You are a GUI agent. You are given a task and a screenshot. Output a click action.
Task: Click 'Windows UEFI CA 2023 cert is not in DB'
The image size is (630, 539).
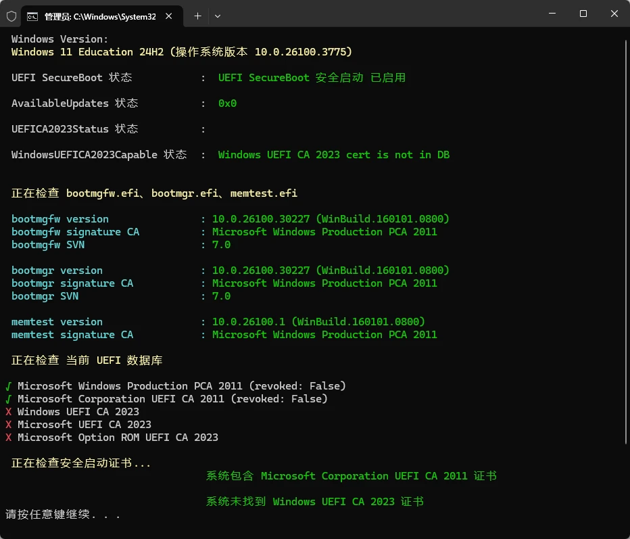(x=334, y=155)
